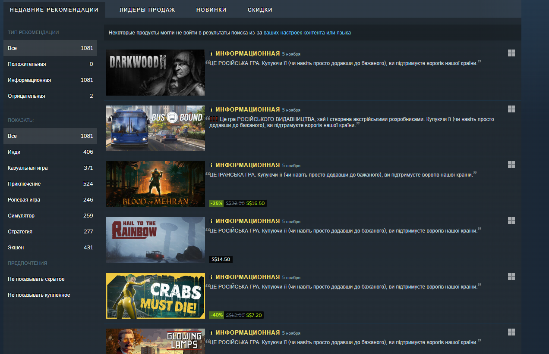Click the Windows icon on the Darkwood II row

(511, 53)
